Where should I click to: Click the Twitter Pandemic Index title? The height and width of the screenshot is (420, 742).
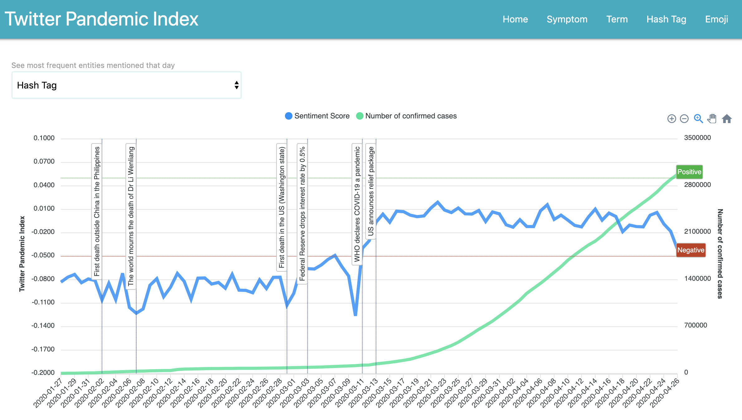102,19
